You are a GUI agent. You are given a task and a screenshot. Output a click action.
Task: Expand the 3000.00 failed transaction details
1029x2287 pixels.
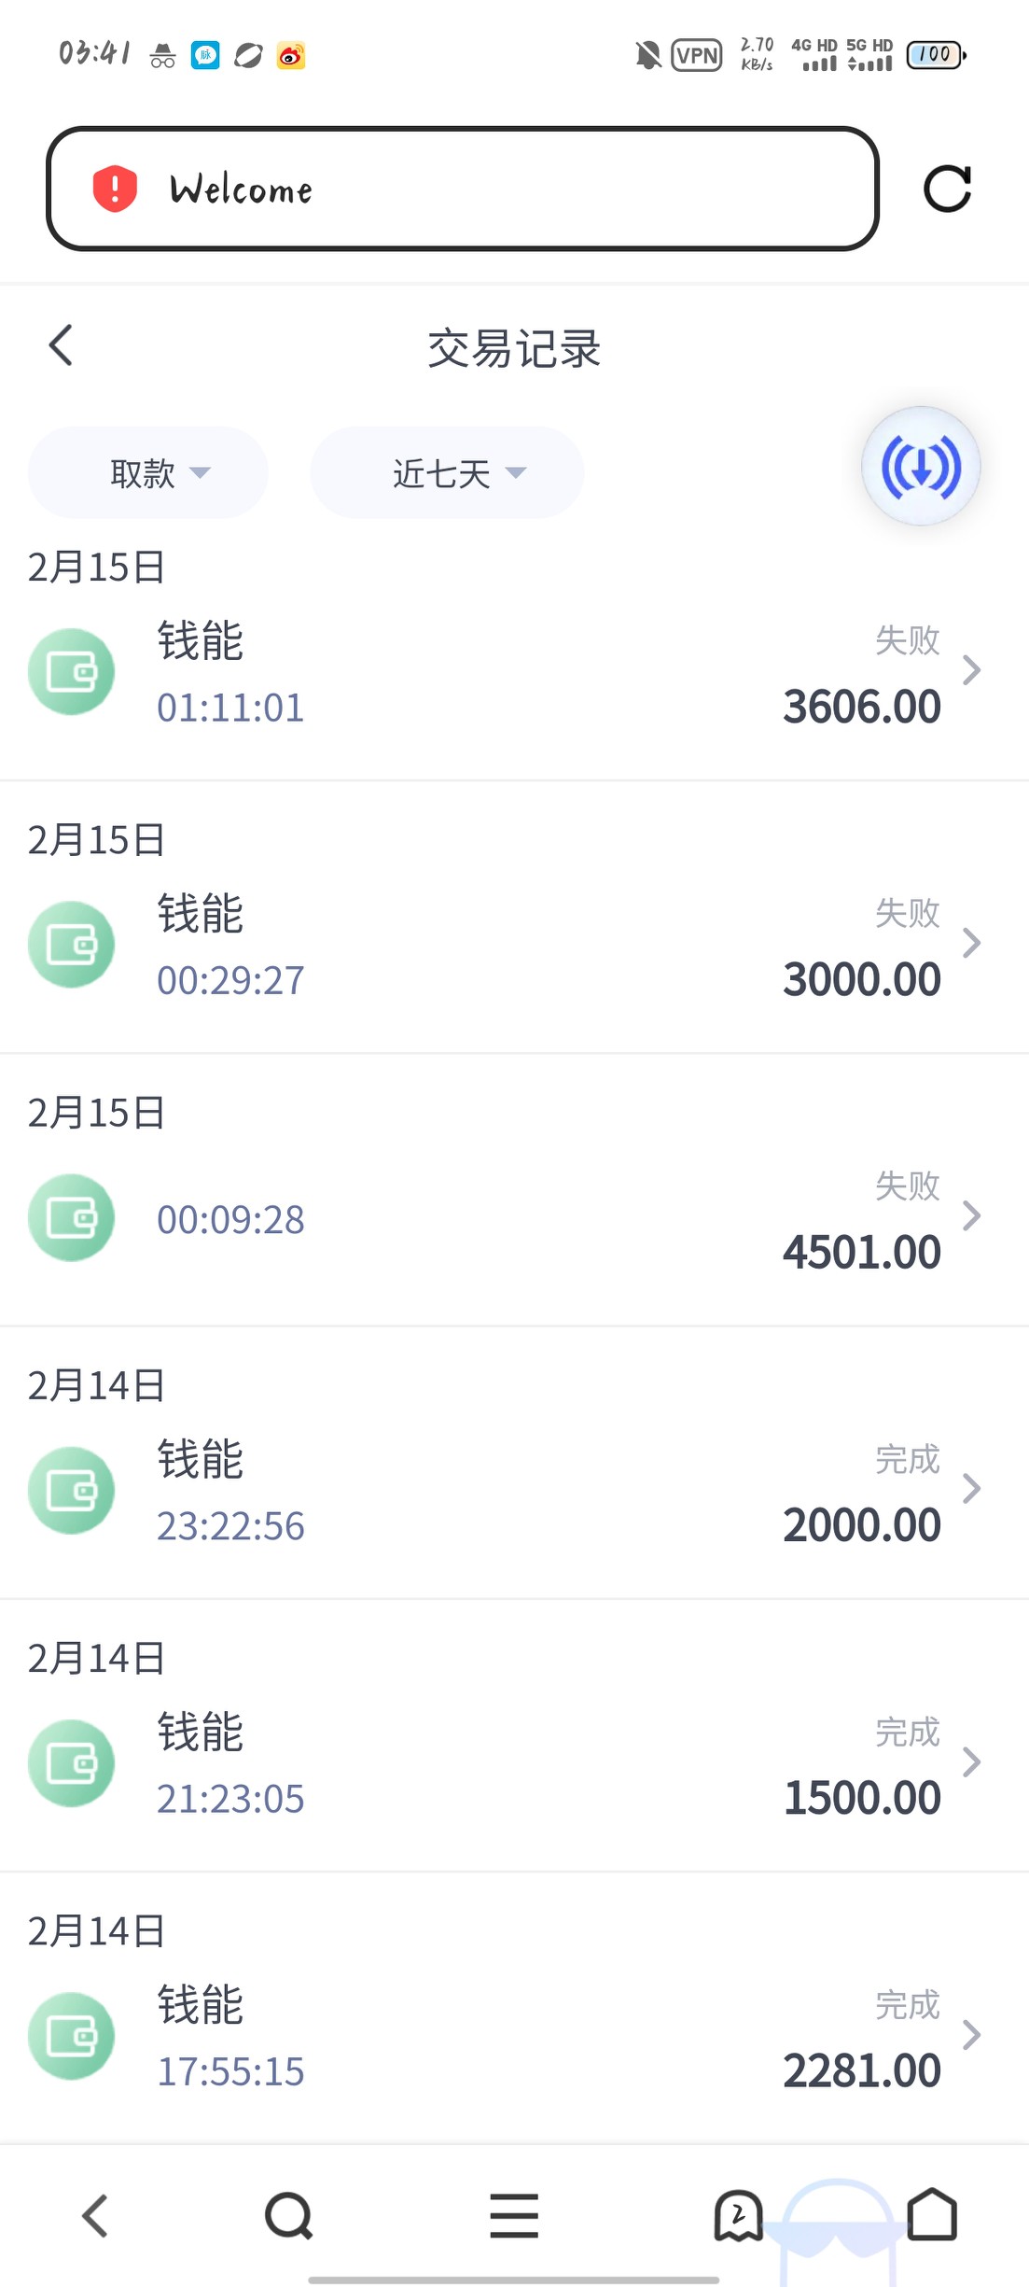coord(971,943)
